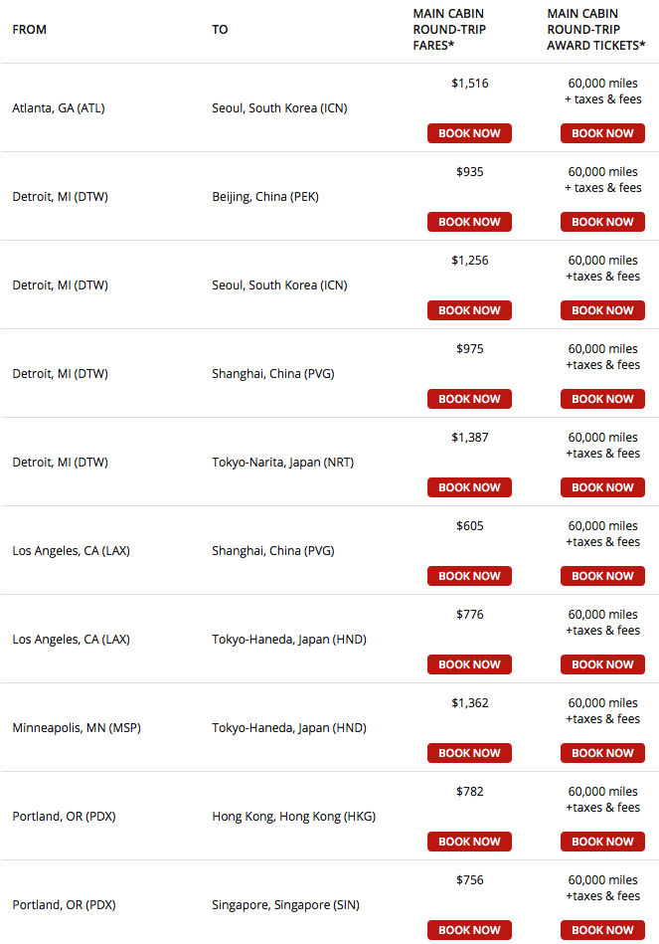The width and height of the screenshot is (659, 944).
Task: Book Atlanta to Seoul award ticket
Action: pyautogui.click(x=602, y=133)
